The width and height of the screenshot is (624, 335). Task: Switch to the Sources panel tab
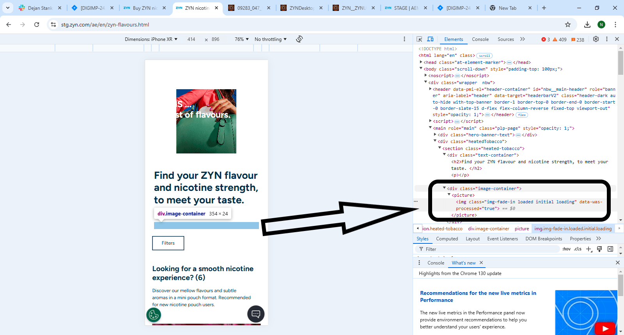(505, 39)
